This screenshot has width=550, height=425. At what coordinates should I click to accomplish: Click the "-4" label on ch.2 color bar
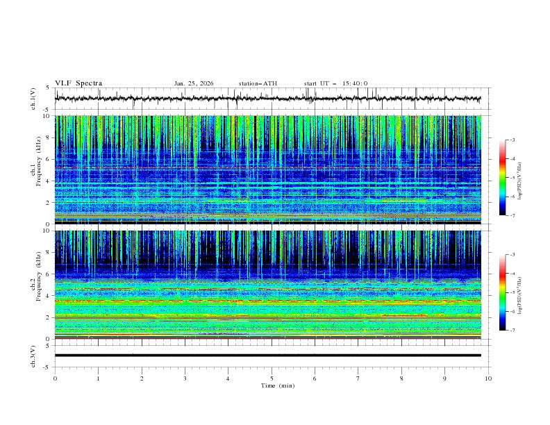pos(512,274)
